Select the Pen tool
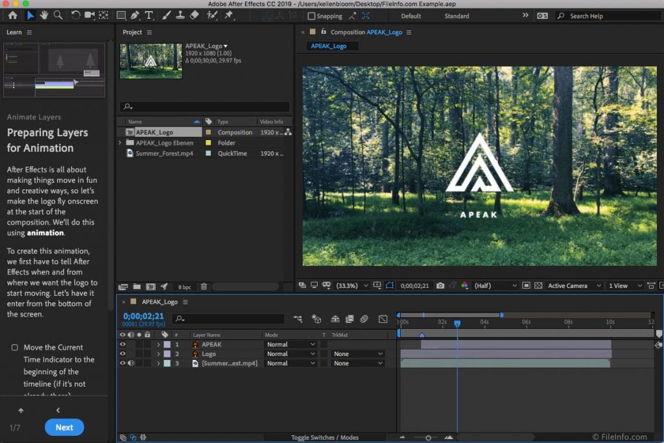664x443 pixels. coord(134,16)
